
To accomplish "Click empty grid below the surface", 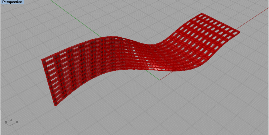I will click(137, 107).
